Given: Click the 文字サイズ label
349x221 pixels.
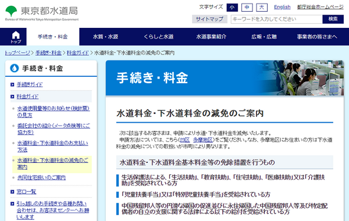Looking at the screenshot, I should click(x=211, y=7).
